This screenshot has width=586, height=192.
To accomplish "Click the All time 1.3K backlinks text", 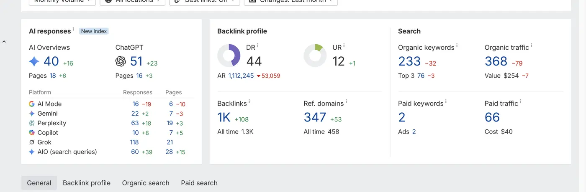I will coord(235,131).
